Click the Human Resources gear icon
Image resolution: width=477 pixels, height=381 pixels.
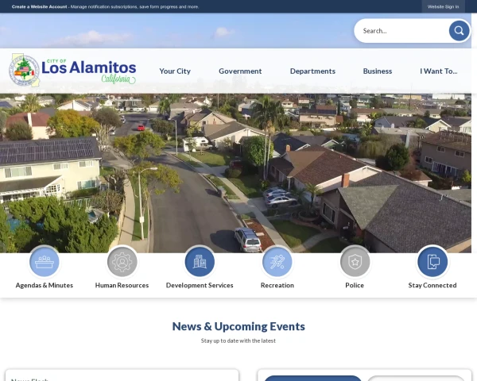(x=122, y=262)
